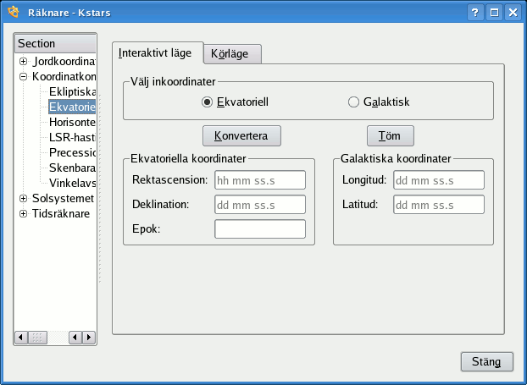Select Precession item in the tree

click(73, 152)
